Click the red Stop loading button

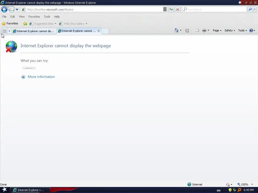click(178, 9)
